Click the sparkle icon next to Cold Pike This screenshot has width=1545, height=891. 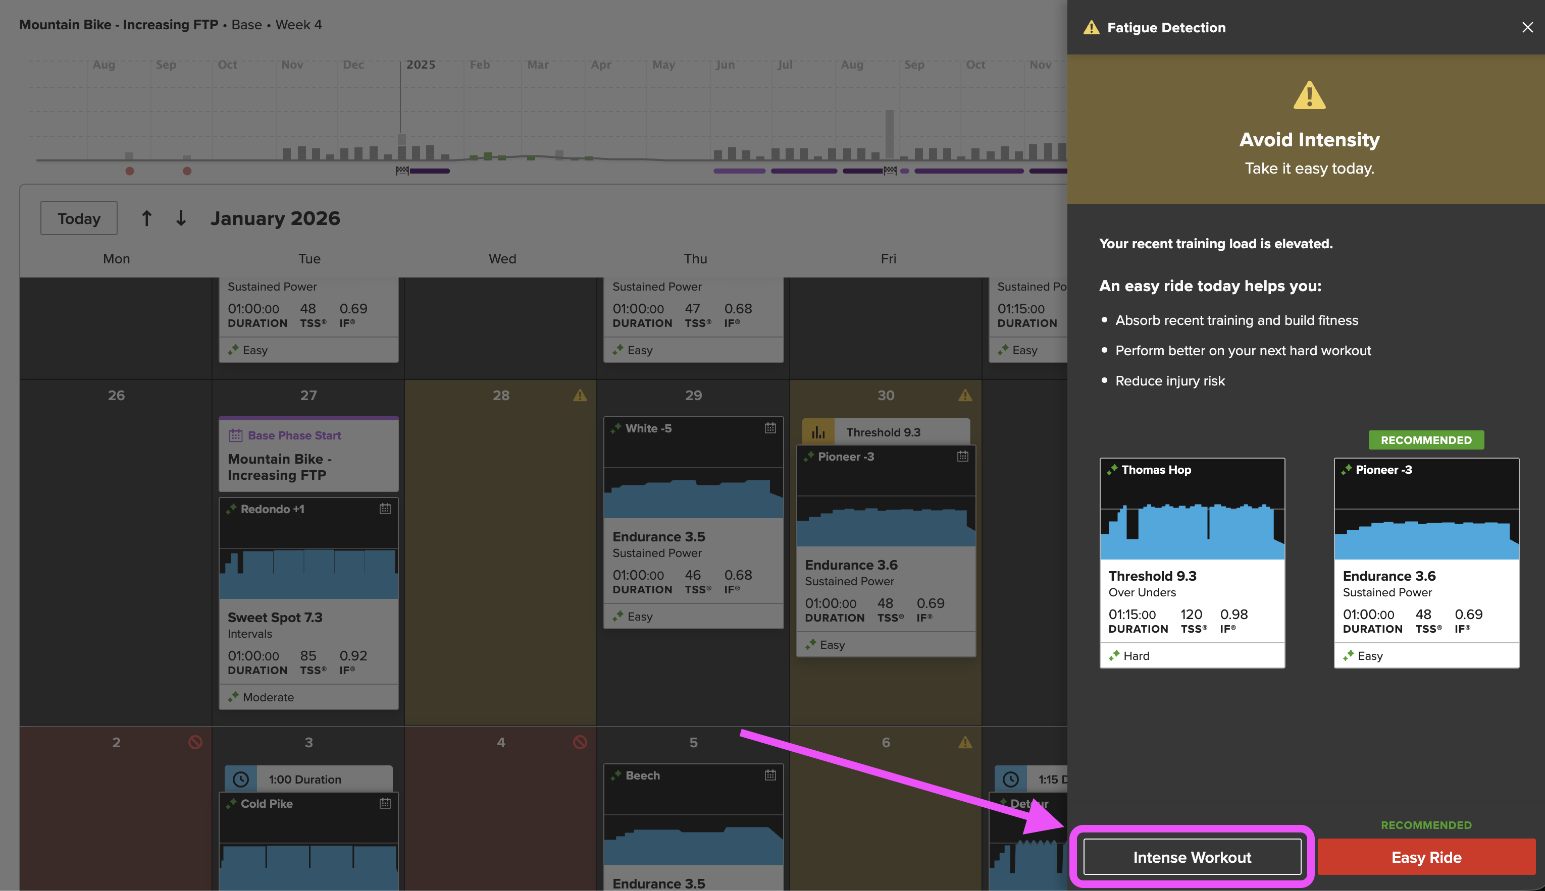tap(231, 804)
